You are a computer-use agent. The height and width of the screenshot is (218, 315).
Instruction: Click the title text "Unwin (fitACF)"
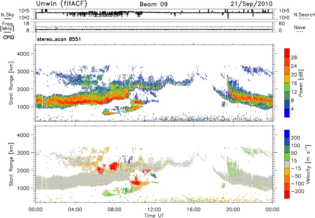61,4
